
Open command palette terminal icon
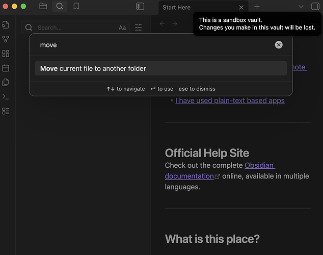6,96
